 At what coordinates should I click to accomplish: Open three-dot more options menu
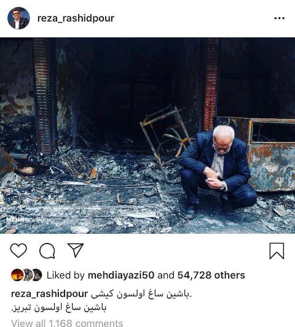pyautogui.click(x=280, y=18)
